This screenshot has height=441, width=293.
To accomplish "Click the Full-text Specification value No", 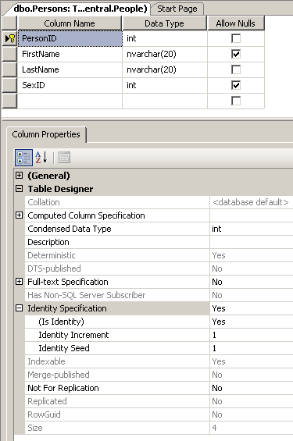I will point(252,282).
